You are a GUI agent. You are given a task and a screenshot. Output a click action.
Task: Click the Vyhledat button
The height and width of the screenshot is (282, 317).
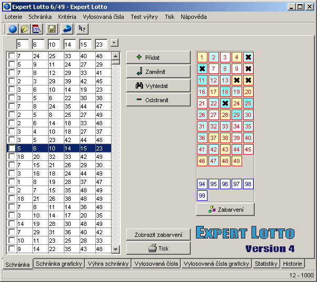pyautogui.click(x=158, y=86)
